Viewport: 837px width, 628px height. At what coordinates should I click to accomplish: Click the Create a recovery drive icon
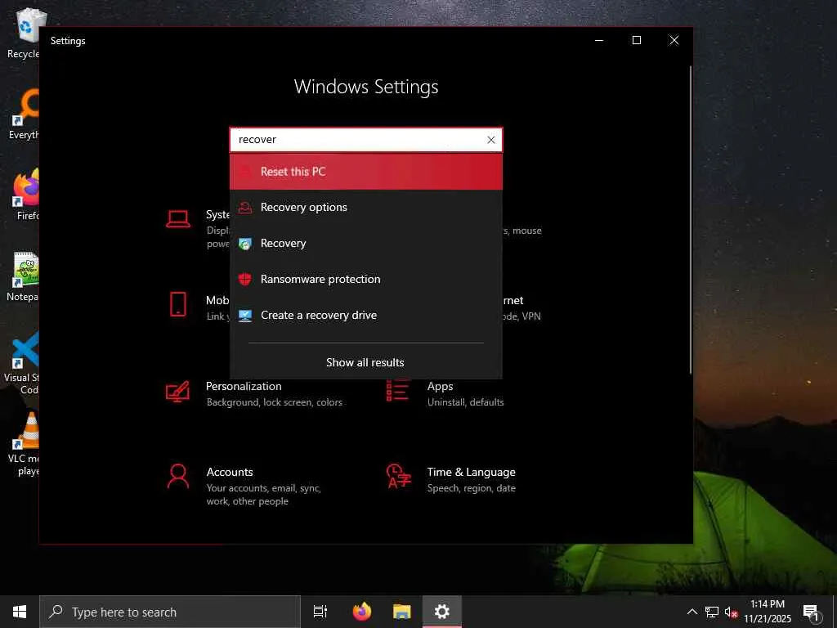245,316
